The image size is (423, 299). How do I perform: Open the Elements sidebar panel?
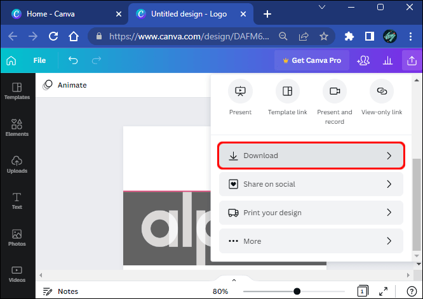coord(17,128)
